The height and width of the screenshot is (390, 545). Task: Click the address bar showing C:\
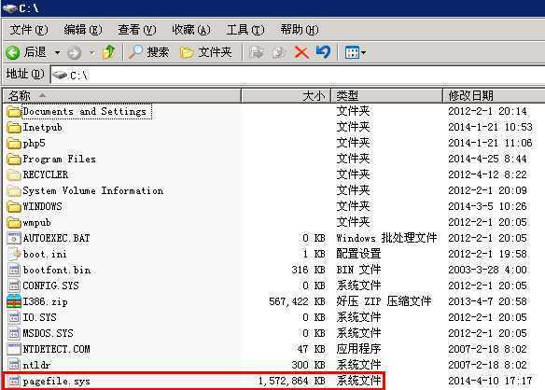click(x=298, y=75)
